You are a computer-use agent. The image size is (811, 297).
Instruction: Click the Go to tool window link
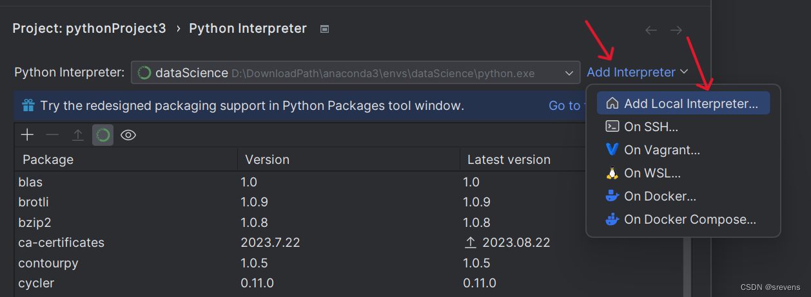point(565,105)
